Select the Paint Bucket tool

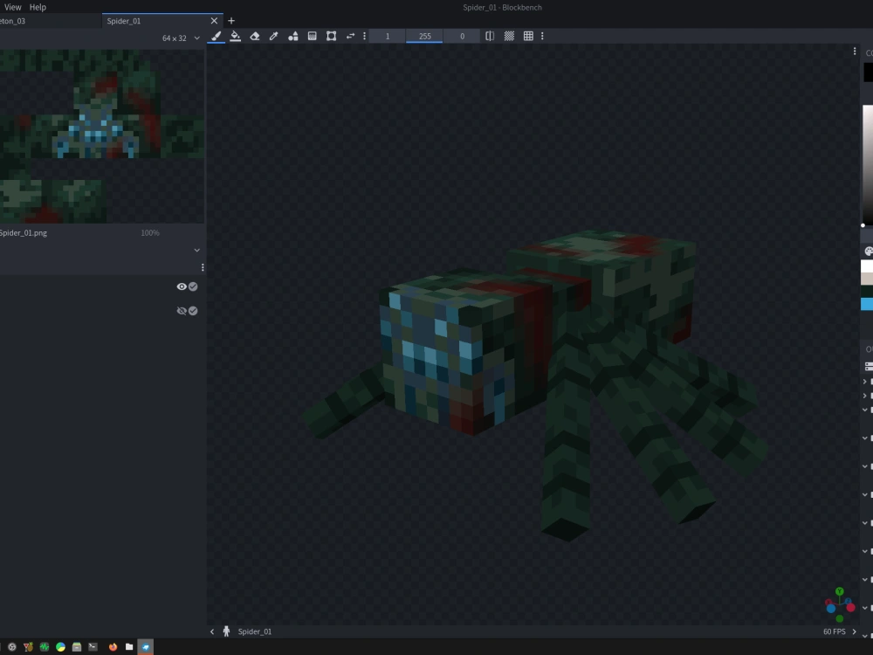(236, 36)
